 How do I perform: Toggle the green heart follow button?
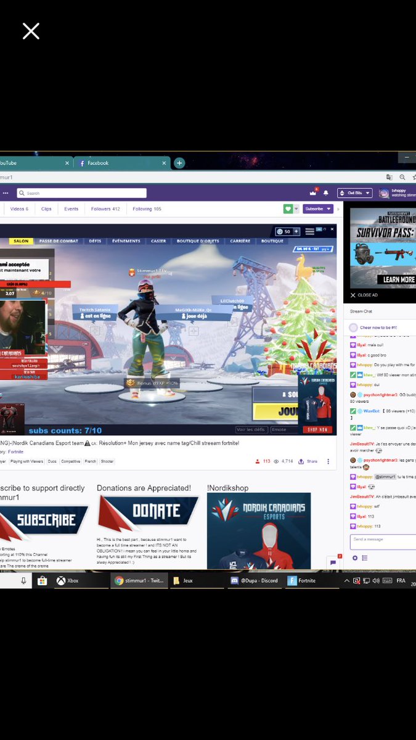click(x=288, y=209)
